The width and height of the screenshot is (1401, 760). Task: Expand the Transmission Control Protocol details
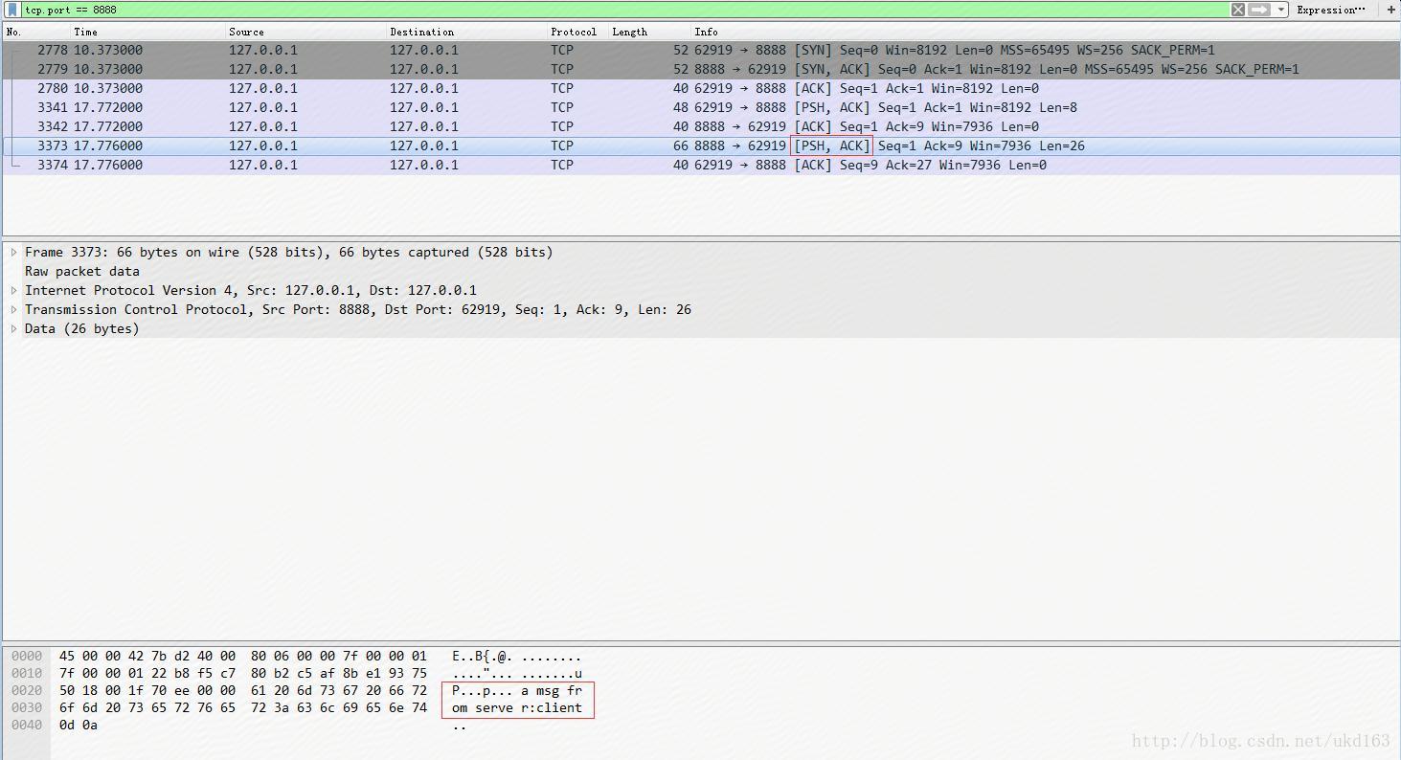[x=13, y=310]
